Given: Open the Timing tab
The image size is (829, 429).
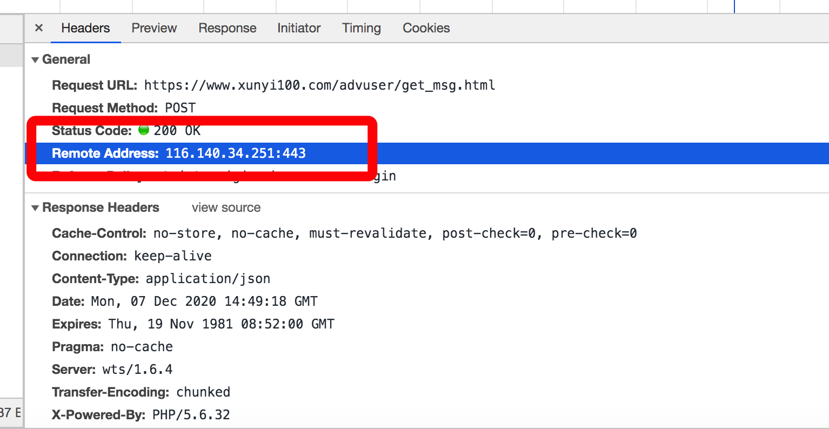Looking at the screenshot, I should point(362,28).
